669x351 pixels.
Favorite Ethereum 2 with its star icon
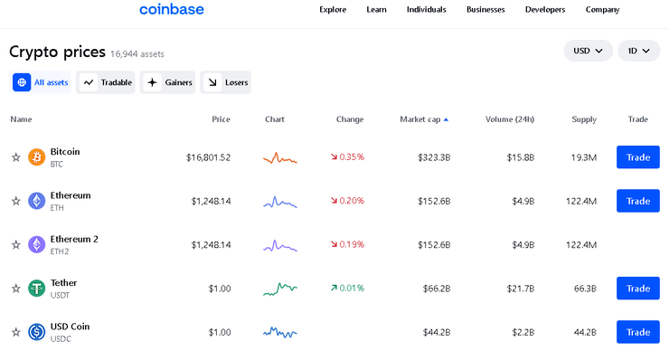[x=16, y=244]
